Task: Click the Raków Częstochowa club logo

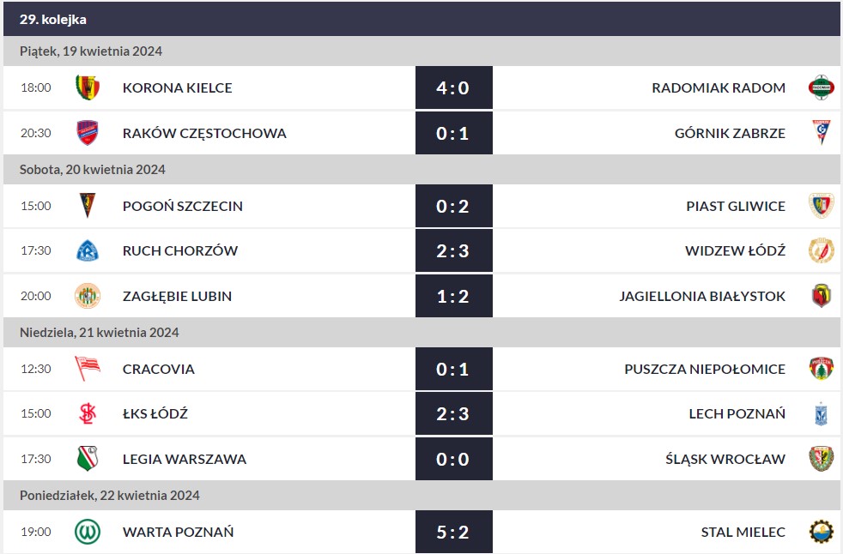Action: click(x=87, y=133)
